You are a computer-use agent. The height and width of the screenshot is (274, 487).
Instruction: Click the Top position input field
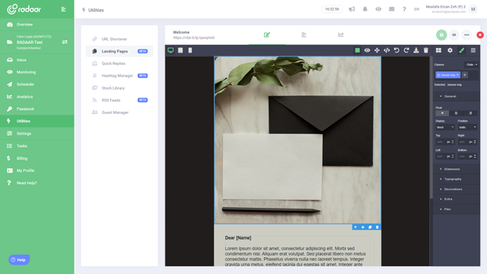[441, 142]
